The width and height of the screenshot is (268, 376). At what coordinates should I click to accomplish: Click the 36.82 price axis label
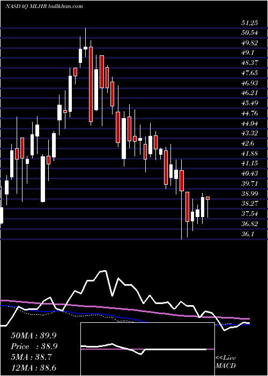point(250,223)
